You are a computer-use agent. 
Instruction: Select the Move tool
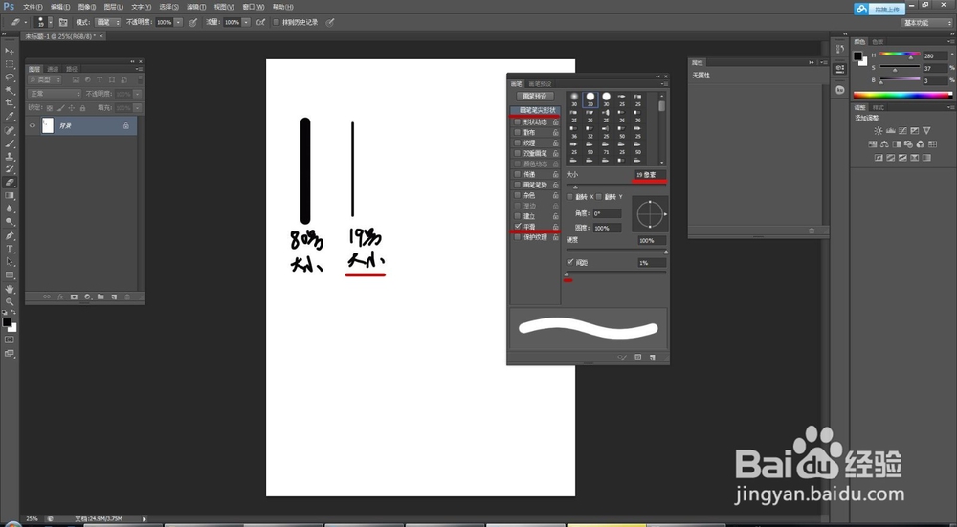(x=10, y=51)
